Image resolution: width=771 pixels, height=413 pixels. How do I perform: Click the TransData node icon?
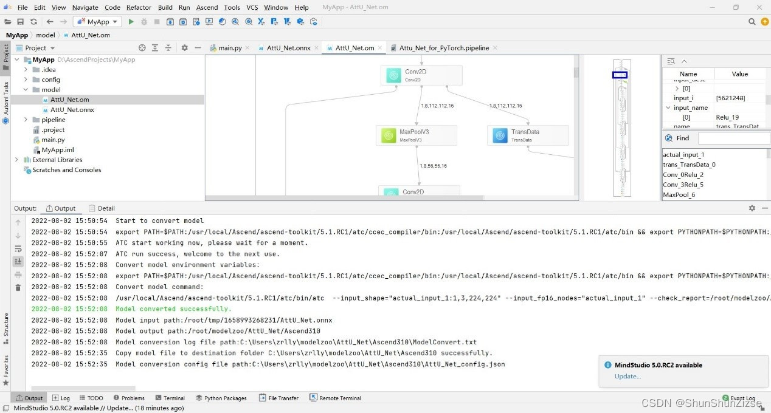(500, 135)
